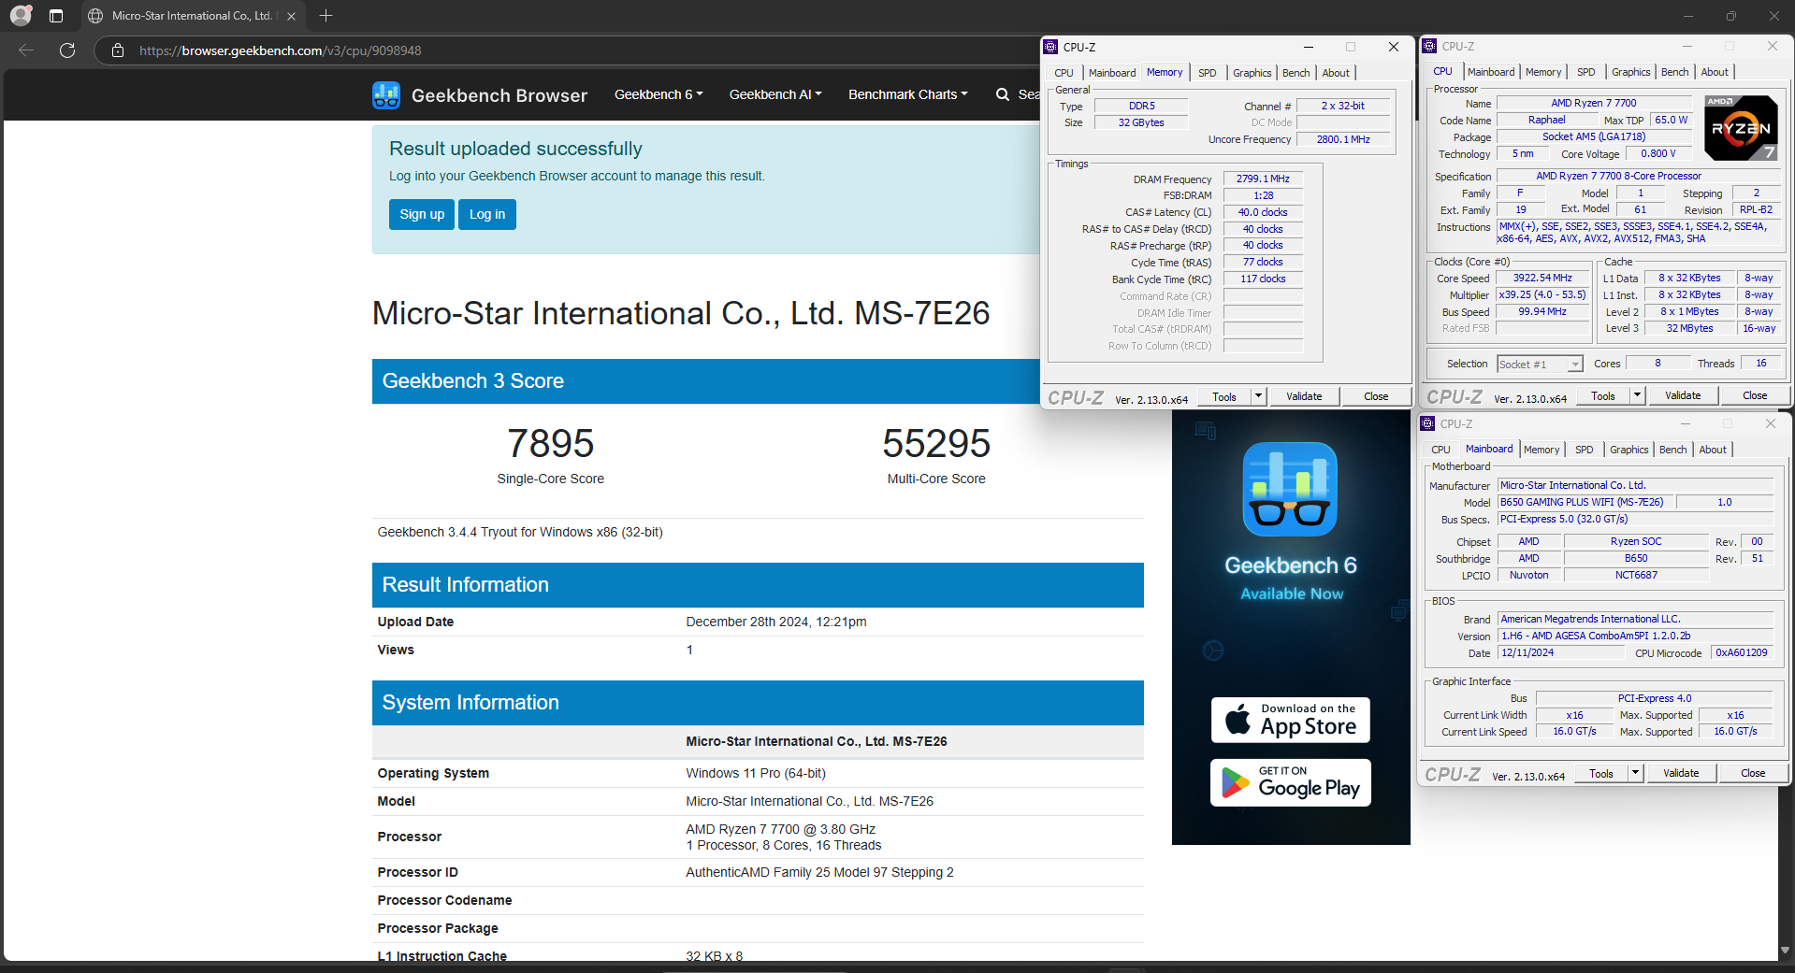Select Graphics tab in Memory CPU-Z window
This screenshot has width=1795, height=973.
1252,73
